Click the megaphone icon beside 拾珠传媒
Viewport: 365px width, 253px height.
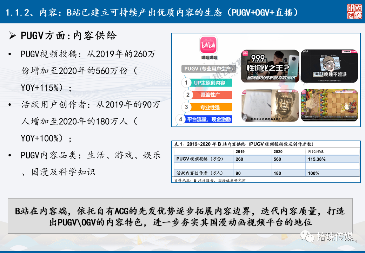308,236
